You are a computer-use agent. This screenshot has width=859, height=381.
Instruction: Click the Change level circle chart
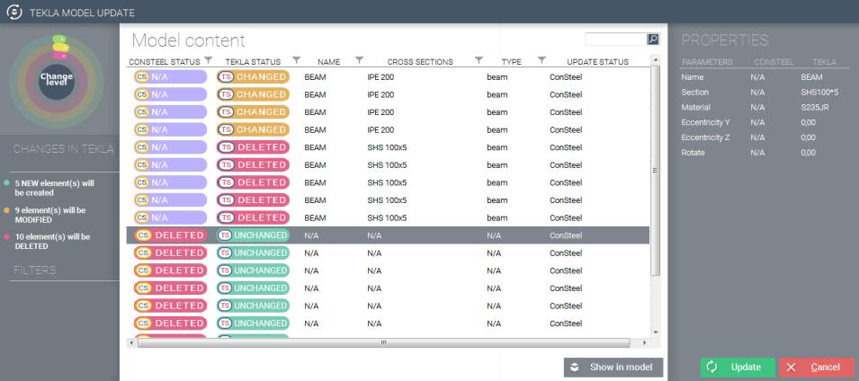[57, 80]
